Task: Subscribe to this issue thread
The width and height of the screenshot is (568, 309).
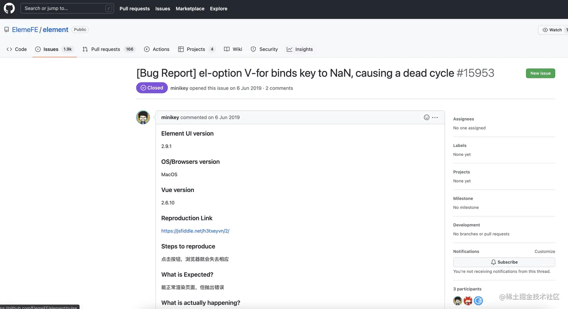Action: (x=504, y=262)
